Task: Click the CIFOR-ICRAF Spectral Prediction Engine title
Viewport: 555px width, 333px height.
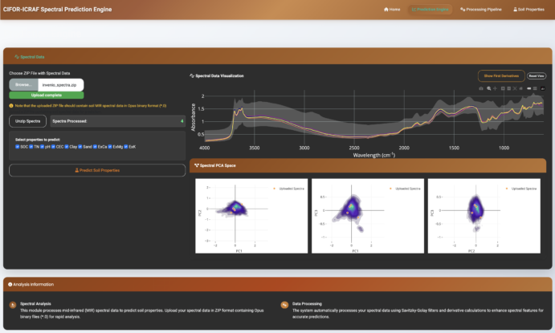Action: (x=57, y=10)
